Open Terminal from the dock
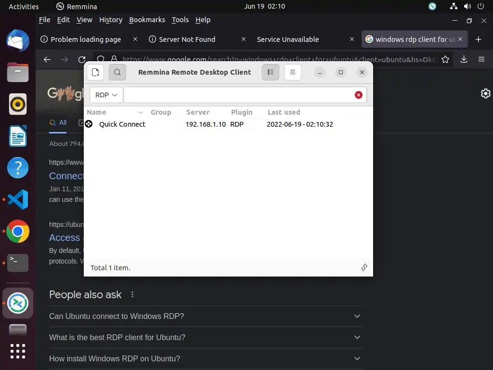Viewport: 493px width, 370px height. [x=18, y=263]
